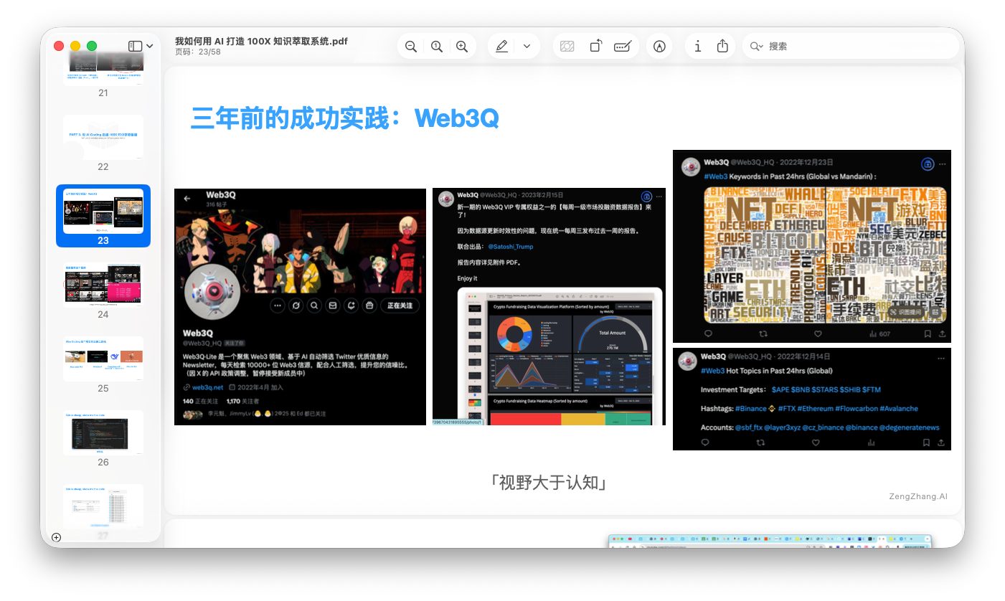
Task: Toggle the sidebar view button
Action: coord(135,46)
